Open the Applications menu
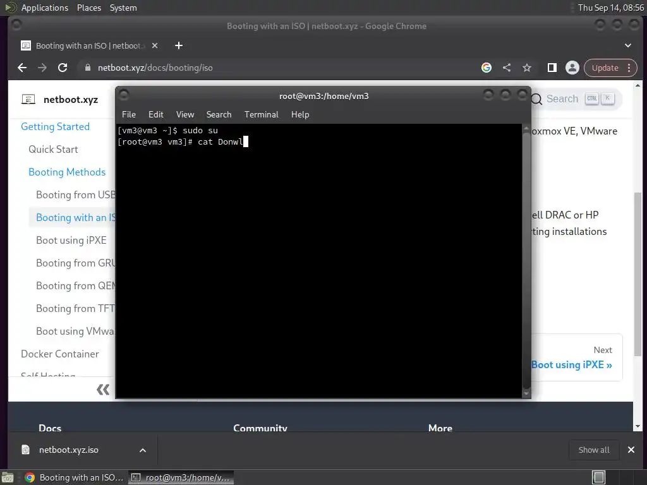 45,8
